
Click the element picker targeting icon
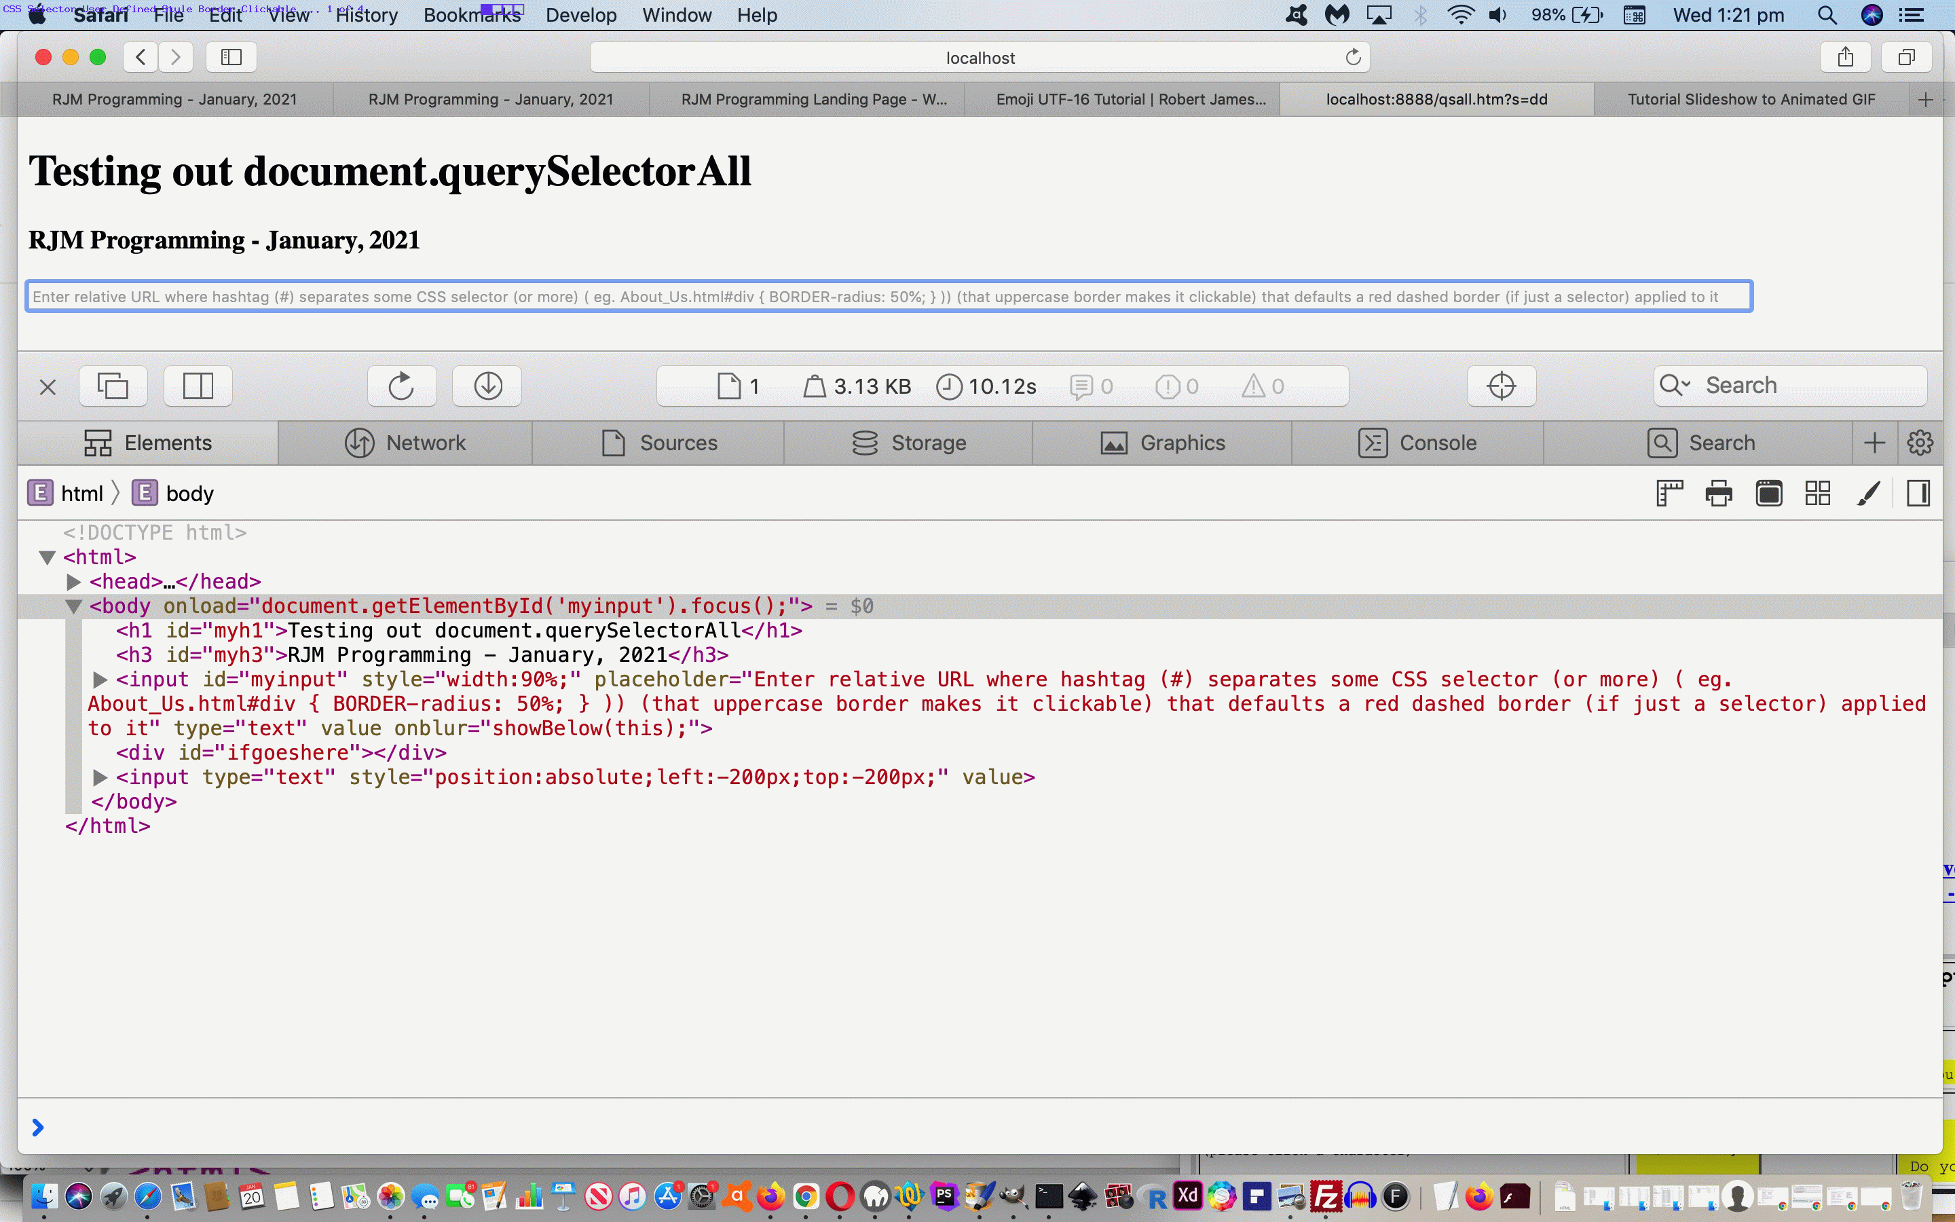tap(1500, 384)
